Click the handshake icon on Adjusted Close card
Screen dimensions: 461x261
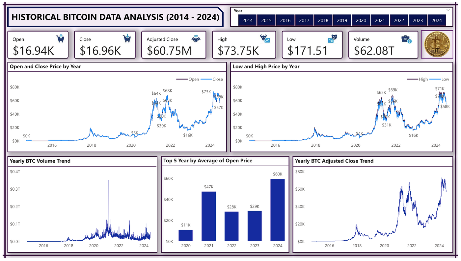(196, 38)
